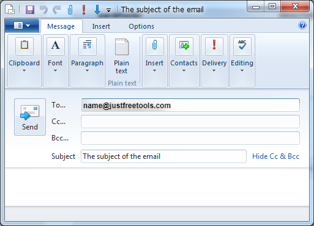Click the Save icon in the quick access toolbar
The width and height of the screenshot is (314, 226).
point(30,10)
